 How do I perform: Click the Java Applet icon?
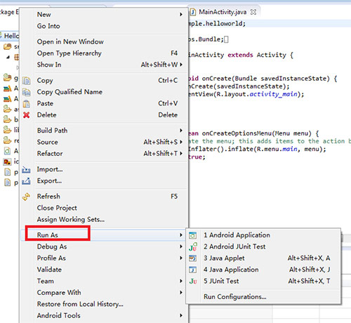pyautogui.click(x=193, y=258)
